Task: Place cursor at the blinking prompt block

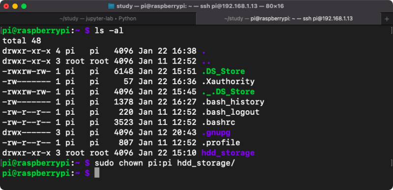Action: (97, 173)
